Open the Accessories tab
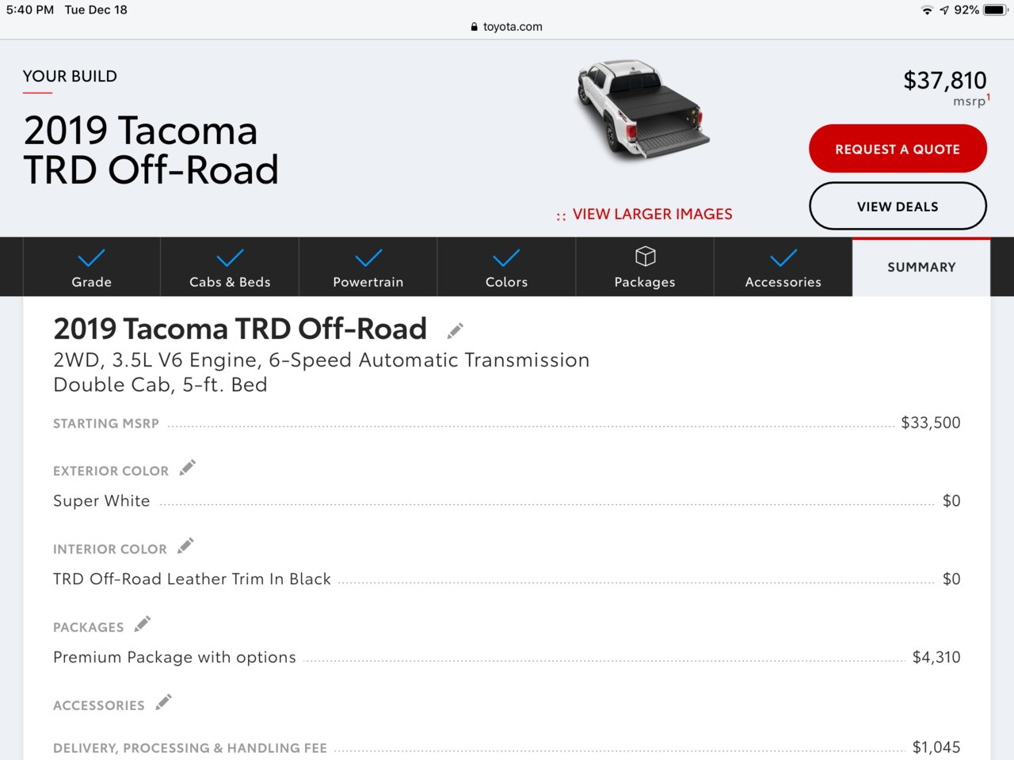 coord(783,268)
